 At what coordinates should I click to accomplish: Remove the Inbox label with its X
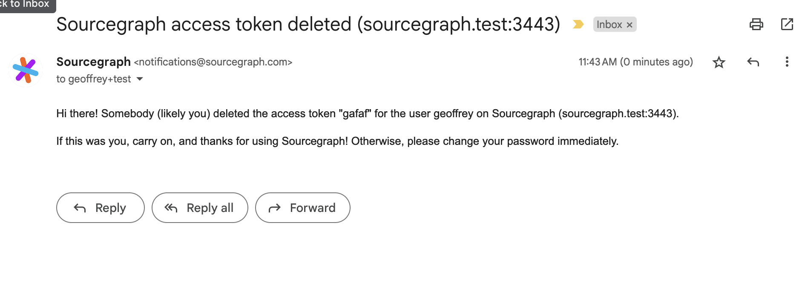pyautogui.click(x=630, y=25)
